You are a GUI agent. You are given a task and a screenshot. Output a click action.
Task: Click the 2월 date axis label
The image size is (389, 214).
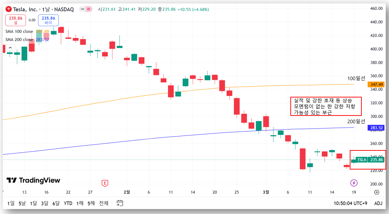click(127, 192)
